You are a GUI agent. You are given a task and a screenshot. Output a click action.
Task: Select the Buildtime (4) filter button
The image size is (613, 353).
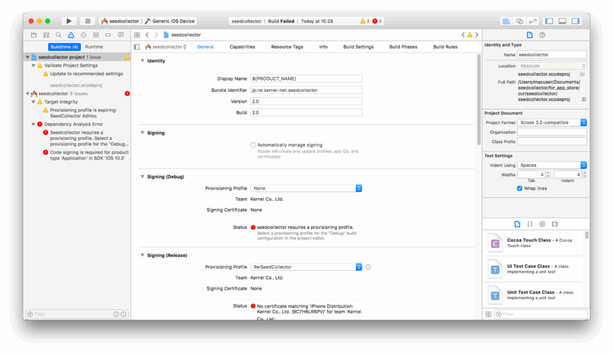pyautogui.click(x=65, y=47)
